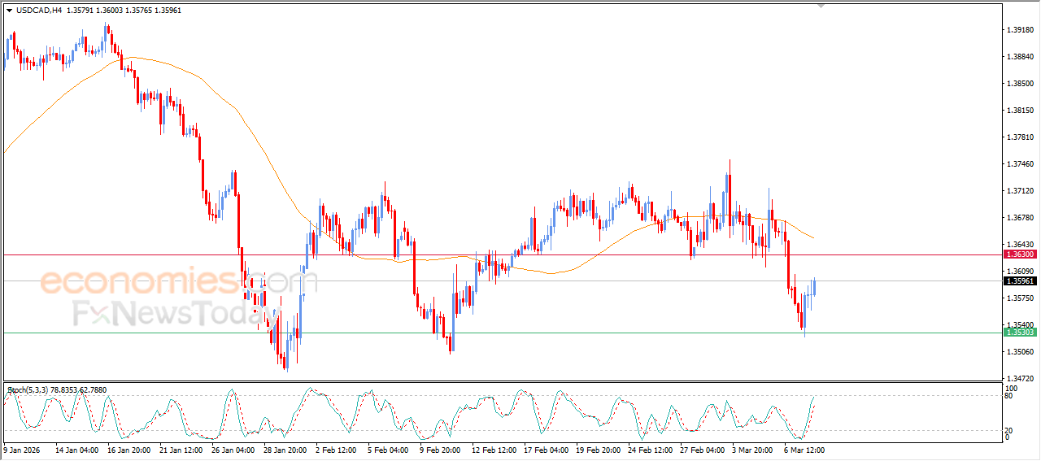
Task: Open the dropdown arrow beside USDCAD,H4
Action: click(x=9, y=11)
